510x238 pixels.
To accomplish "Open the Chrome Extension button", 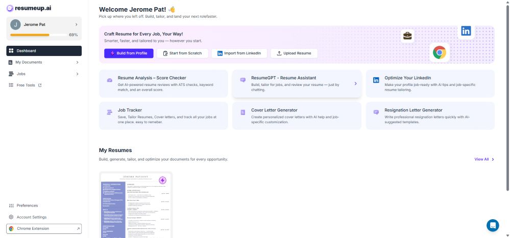I will click(44, 229).
